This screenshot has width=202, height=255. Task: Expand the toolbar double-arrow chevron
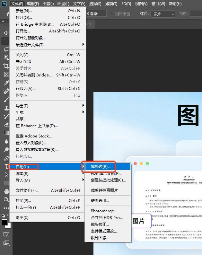(3, 21)
